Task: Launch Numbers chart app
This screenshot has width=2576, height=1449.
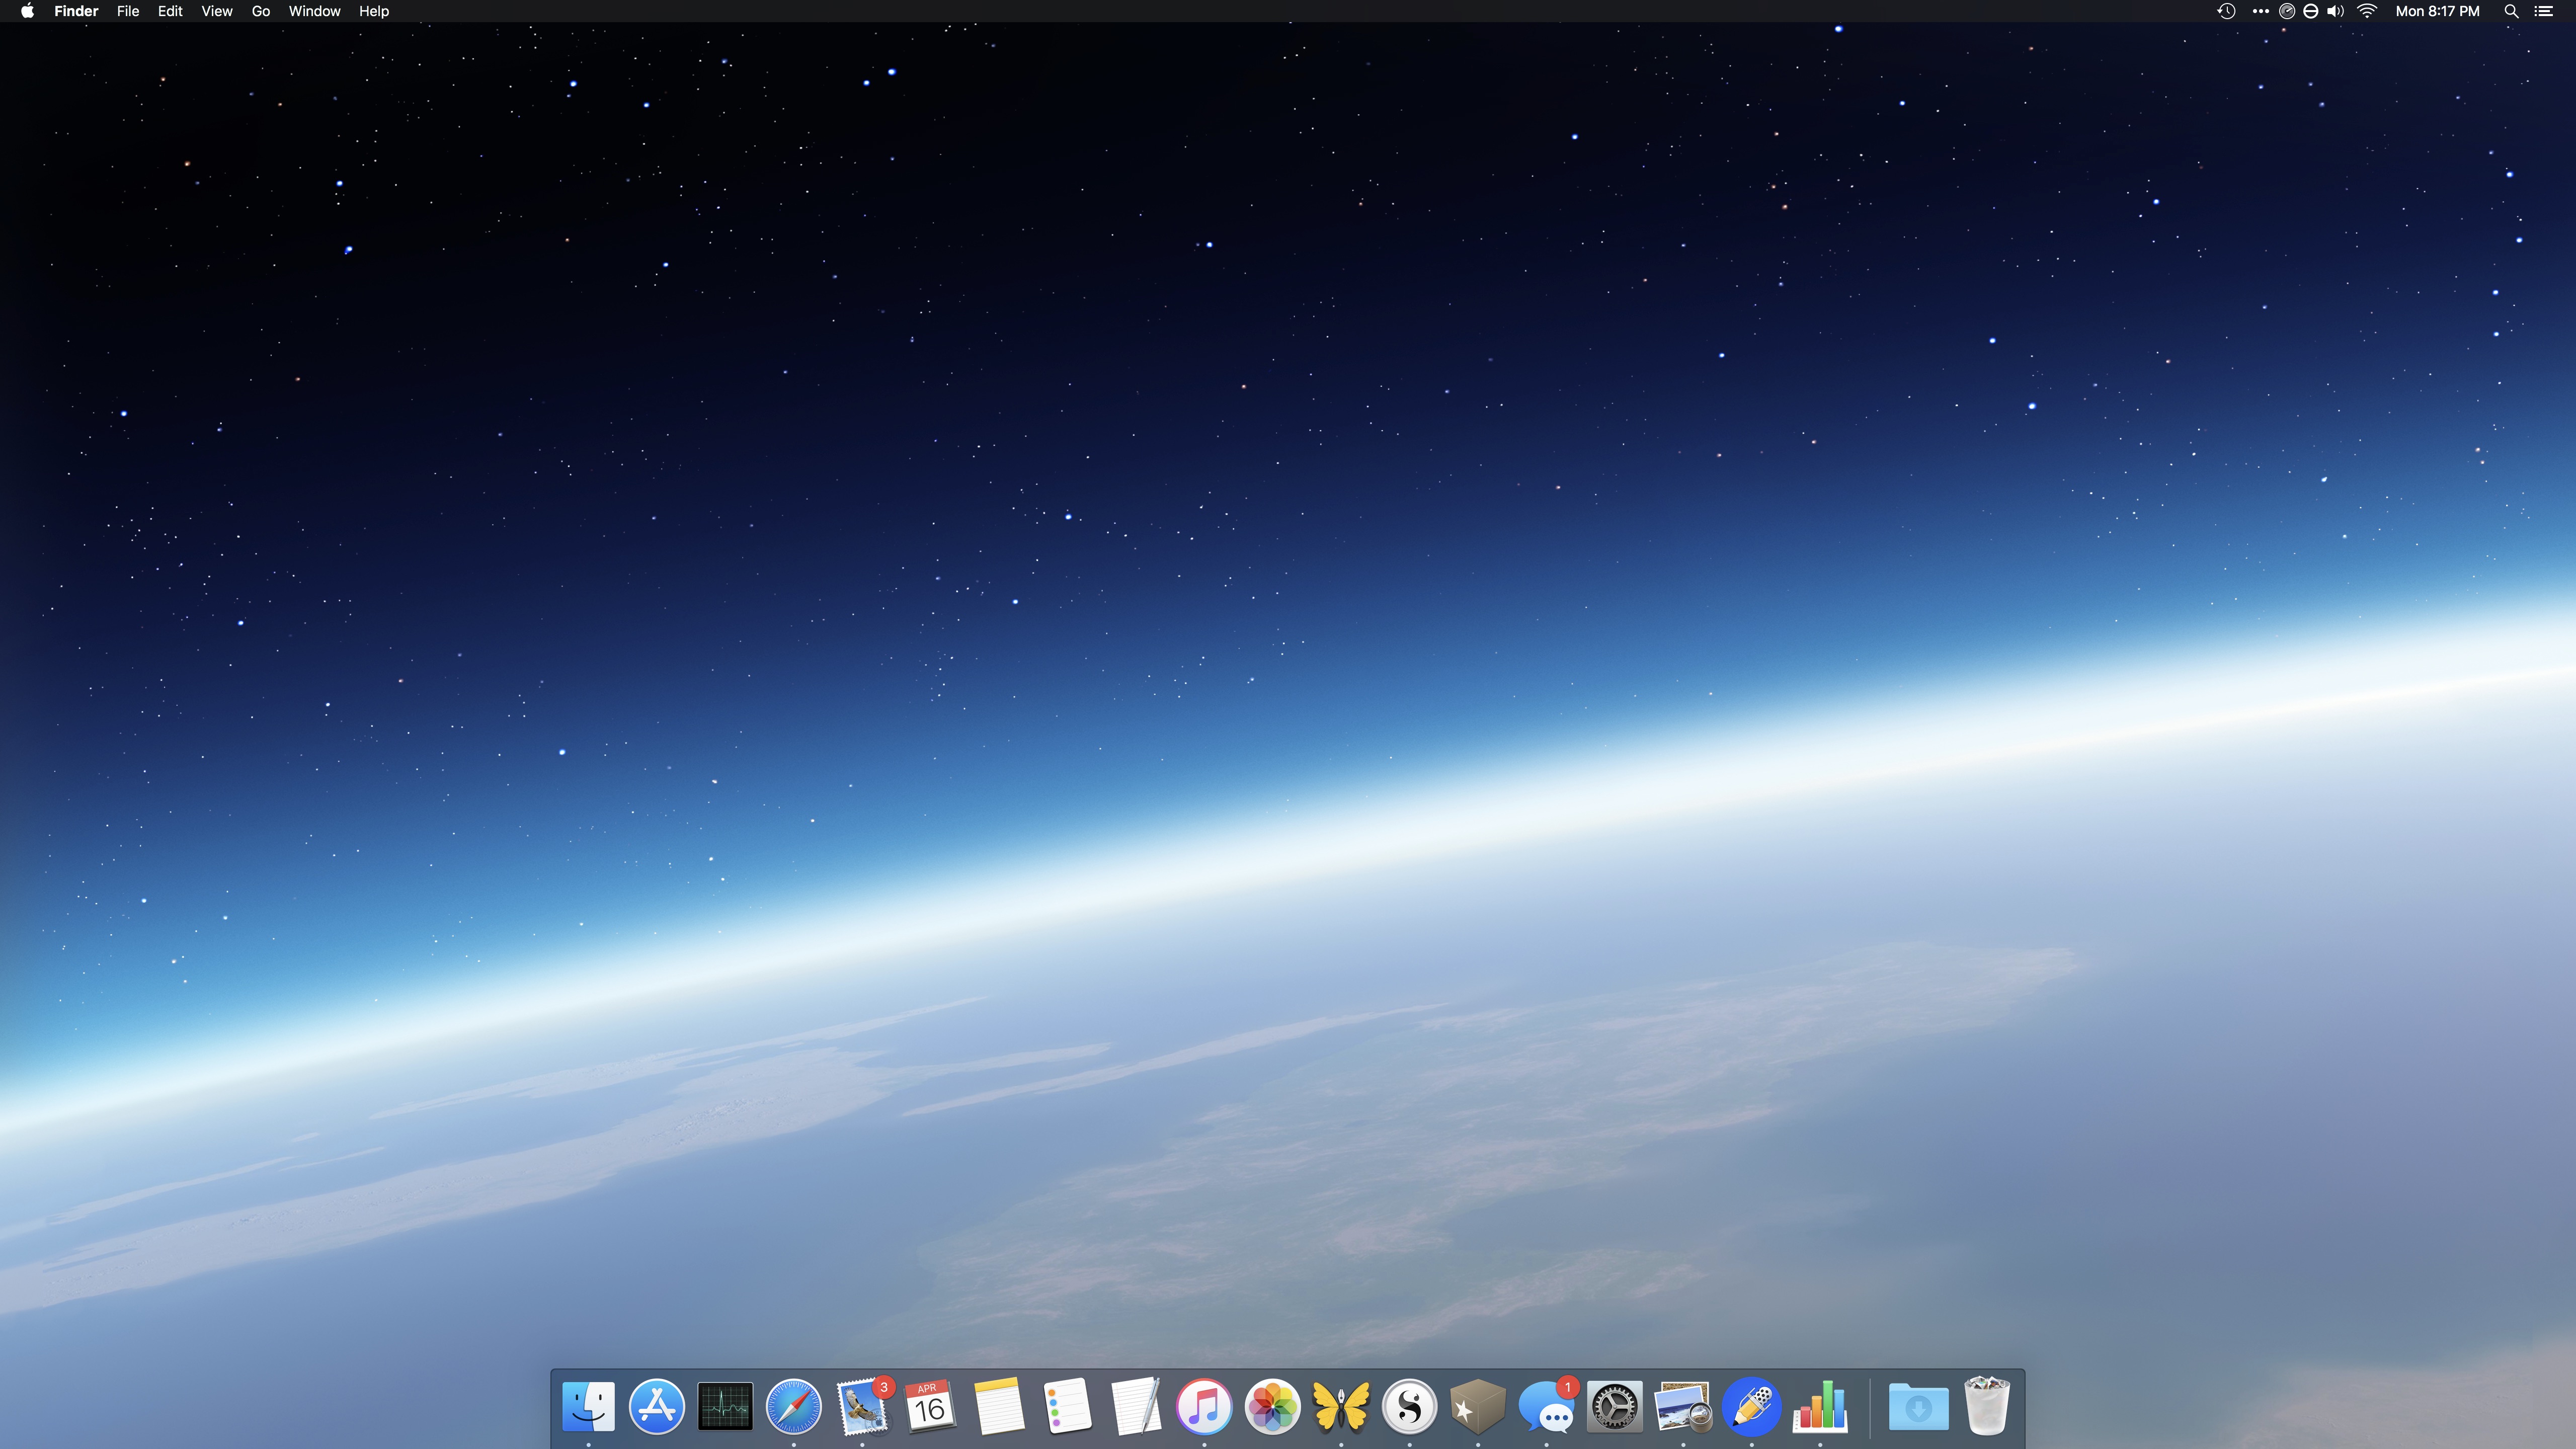Action: [x=1820, y=1406]
